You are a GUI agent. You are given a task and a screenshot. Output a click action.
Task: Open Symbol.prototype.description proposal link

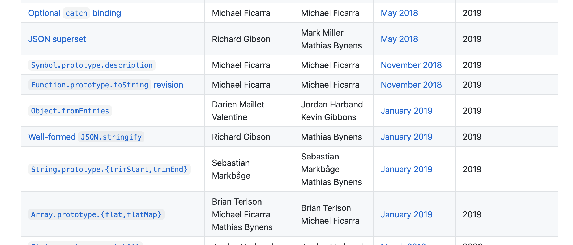[x=92, y=65]
